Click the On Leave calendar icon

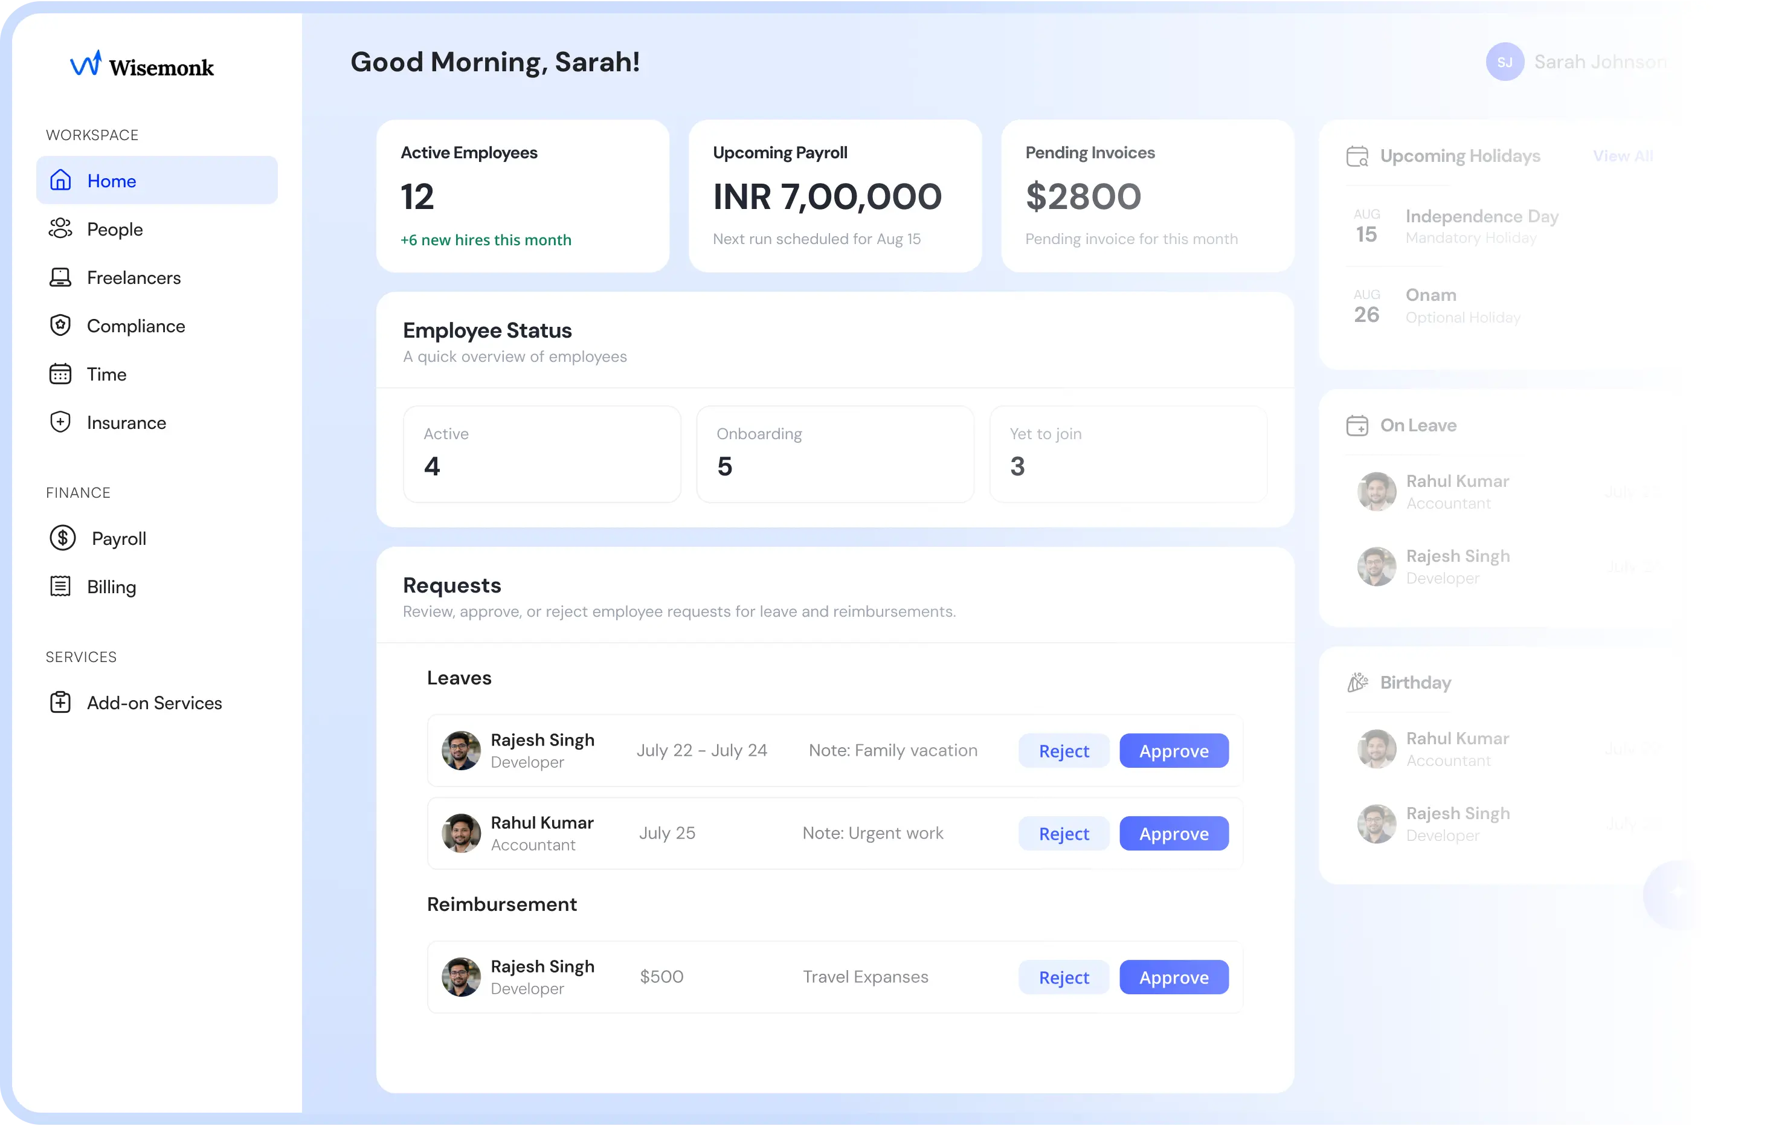coord(1357,425)
